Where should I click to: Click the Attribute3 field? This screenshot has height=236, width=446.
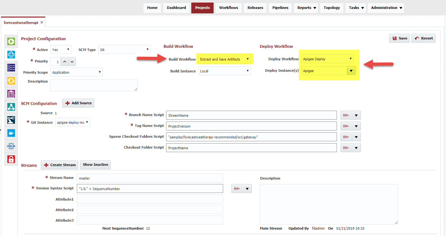pyautogui.click(x=150, y=220)
